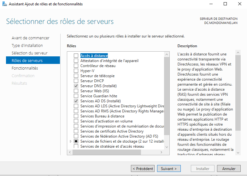Image resolution: width=247 pixels, height=176 pixels.
Task: Select Services d'activation en volume label
Action: [x=106, y=121]
